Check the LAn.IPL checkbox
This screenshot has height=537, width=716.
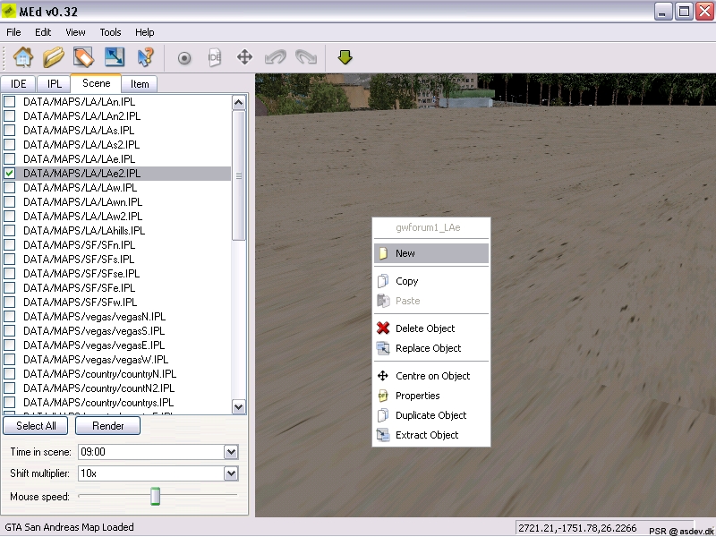pyautogui.click(x=9, y=101)
